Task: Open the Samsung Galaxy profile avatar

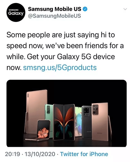Action: [x=16, y=12]
